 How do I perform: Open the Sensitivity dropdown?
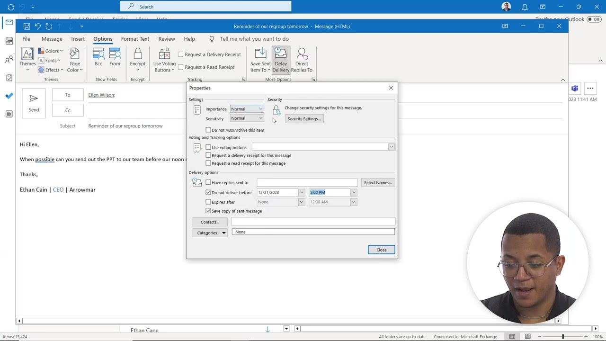[x=260, y=118]
